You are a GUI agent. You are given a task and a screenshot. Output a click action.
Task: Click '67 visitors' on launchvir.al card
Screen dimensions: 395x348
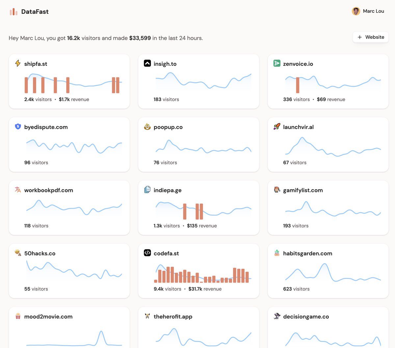click(x=295, y=162)
